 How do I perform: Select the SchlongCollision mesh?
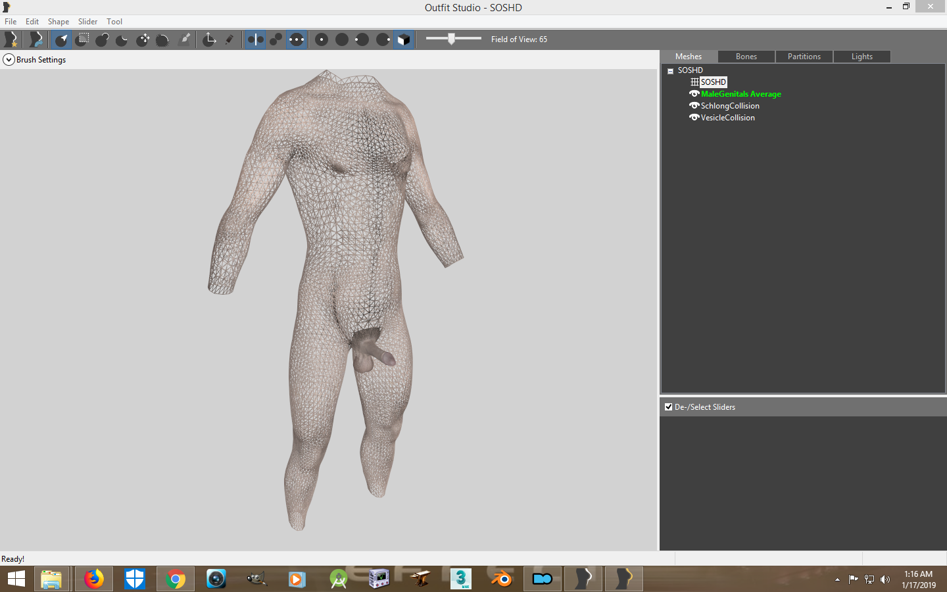point(730,106)
